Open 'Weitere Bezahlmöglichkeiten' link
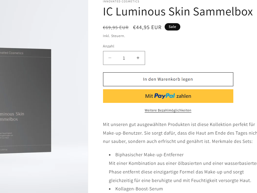Viewport: 257px width, 193px height. [x=168, y=110]
